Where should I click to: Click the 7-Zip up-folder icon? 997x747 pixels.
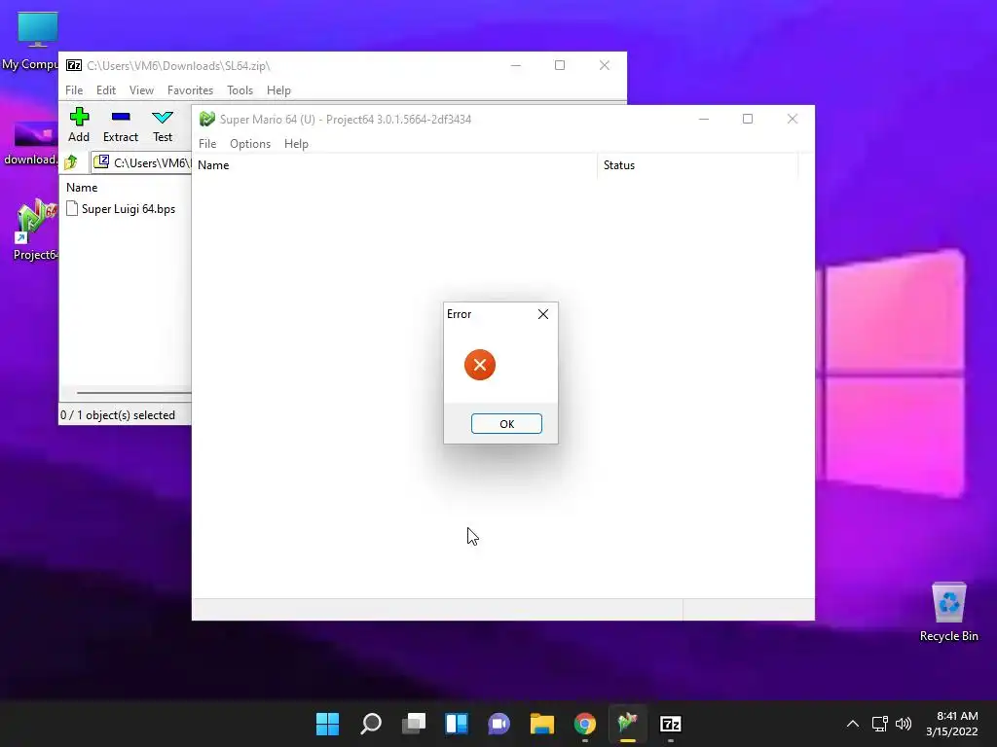71,162
